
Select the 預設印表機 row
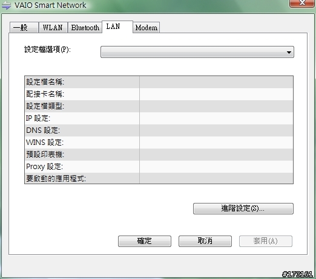(159, 155)
